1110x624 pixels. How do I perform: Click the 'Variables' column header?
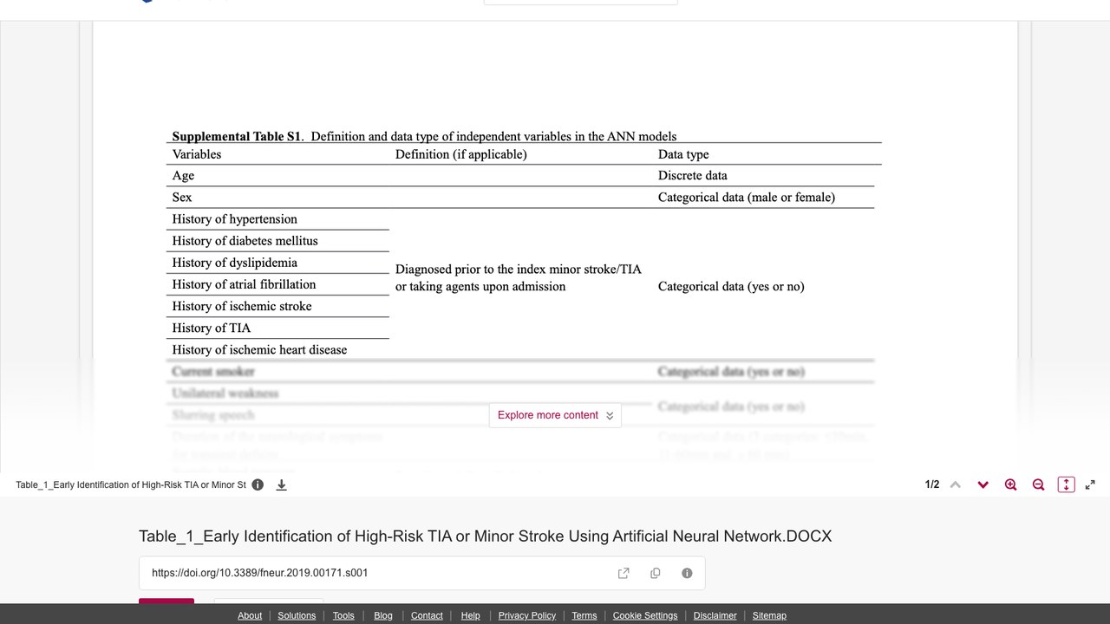tap(197, 154)
